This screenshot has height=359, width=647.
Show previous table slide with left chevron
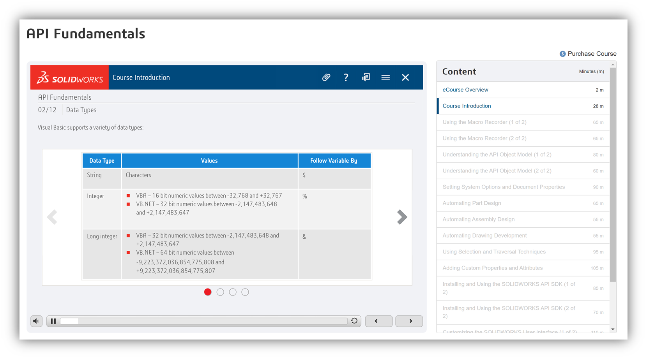click(52, 217)
